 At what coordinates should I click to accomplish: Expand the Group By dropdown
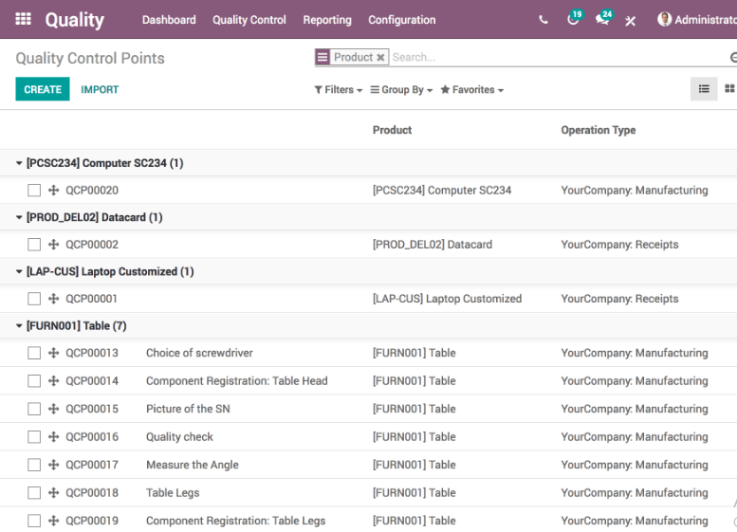click(x=401, y=90)
